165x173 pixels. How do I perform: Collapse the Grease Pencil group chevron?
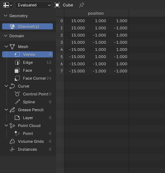pyautogui.click(x=6, y=110)
